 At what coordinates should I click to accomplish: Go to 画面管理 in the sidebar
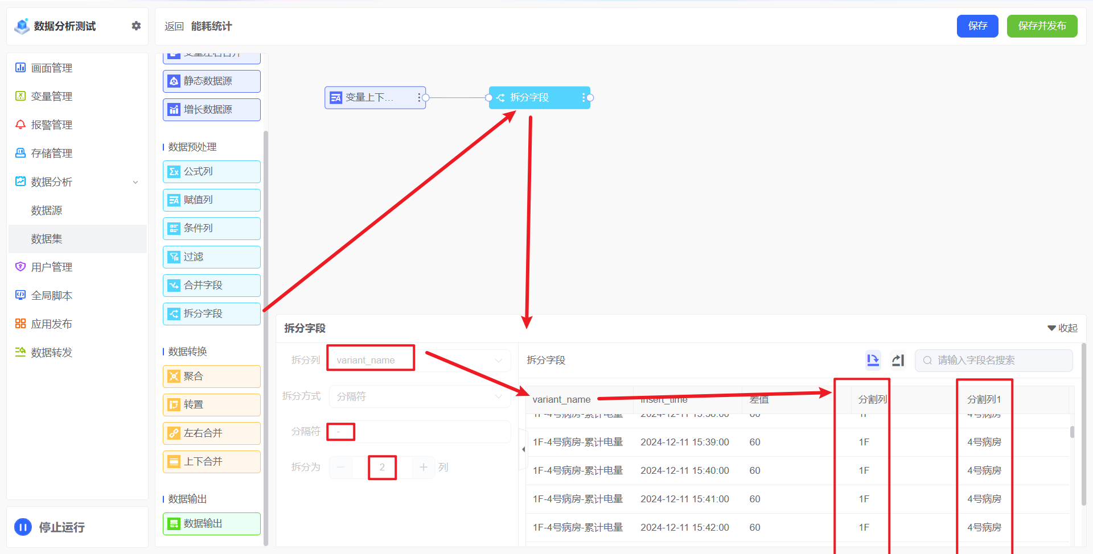coord(51,68)
